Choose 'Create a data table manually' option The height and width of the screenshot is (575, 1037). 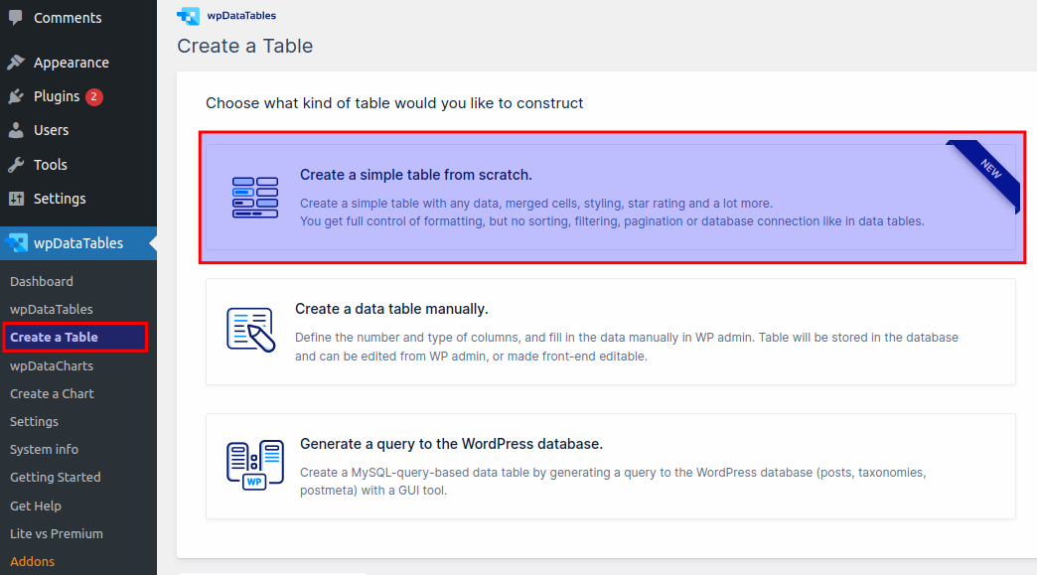pyautogui.click(x=612, y=331)
